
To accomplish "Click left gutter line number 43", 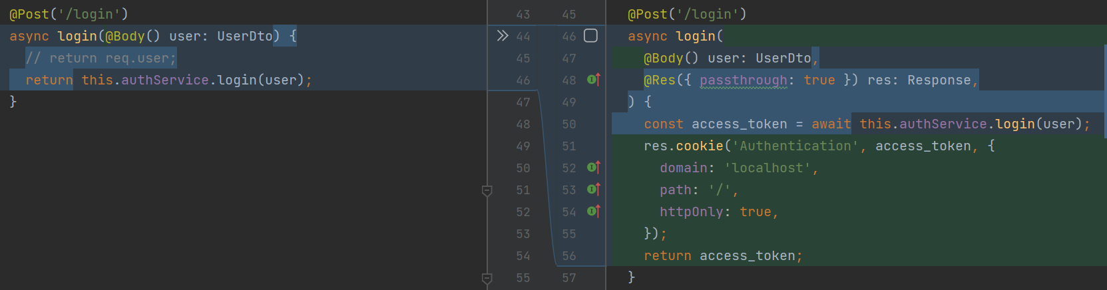I will (x=523, y=14).
